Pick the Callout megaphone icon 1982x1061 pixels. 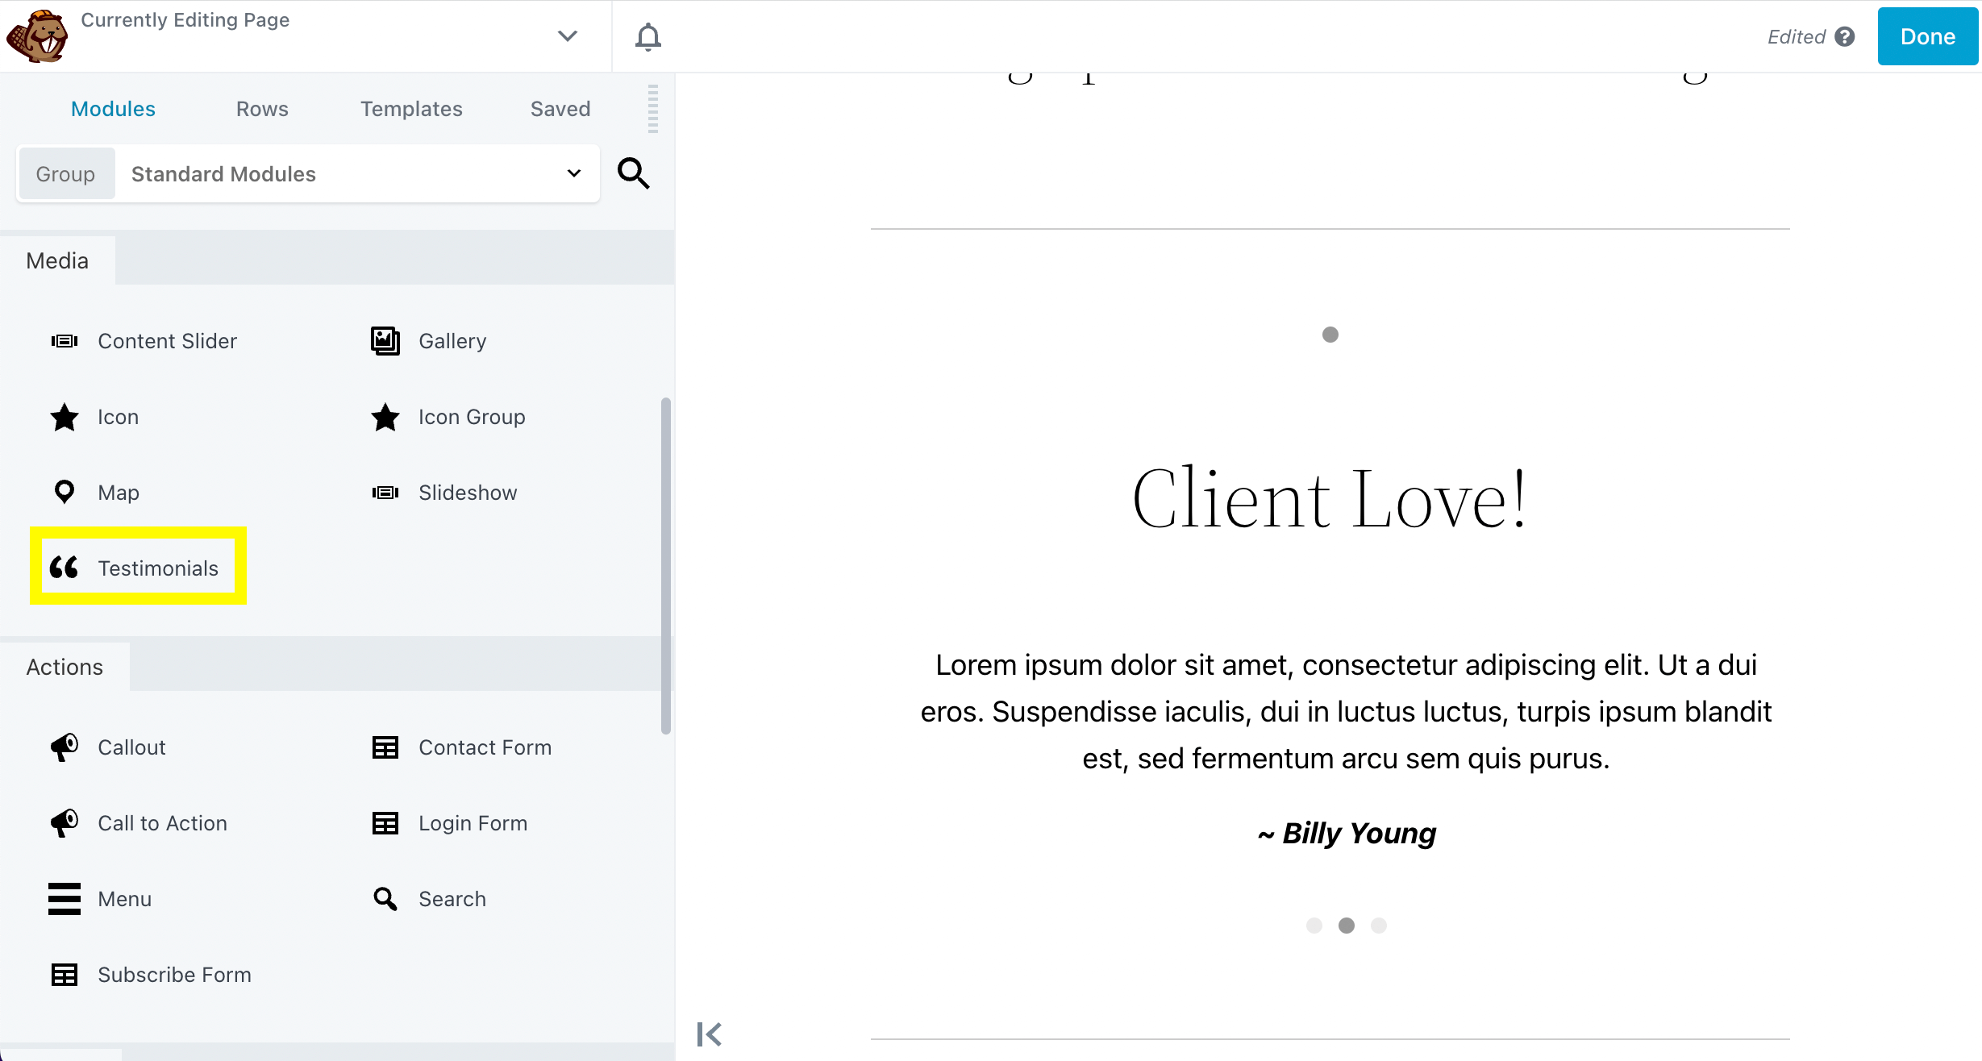pyautogui.click(x=64, y=747)
